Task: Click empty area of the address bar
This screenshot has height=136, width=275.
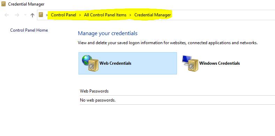Action: tap(223, 15)
